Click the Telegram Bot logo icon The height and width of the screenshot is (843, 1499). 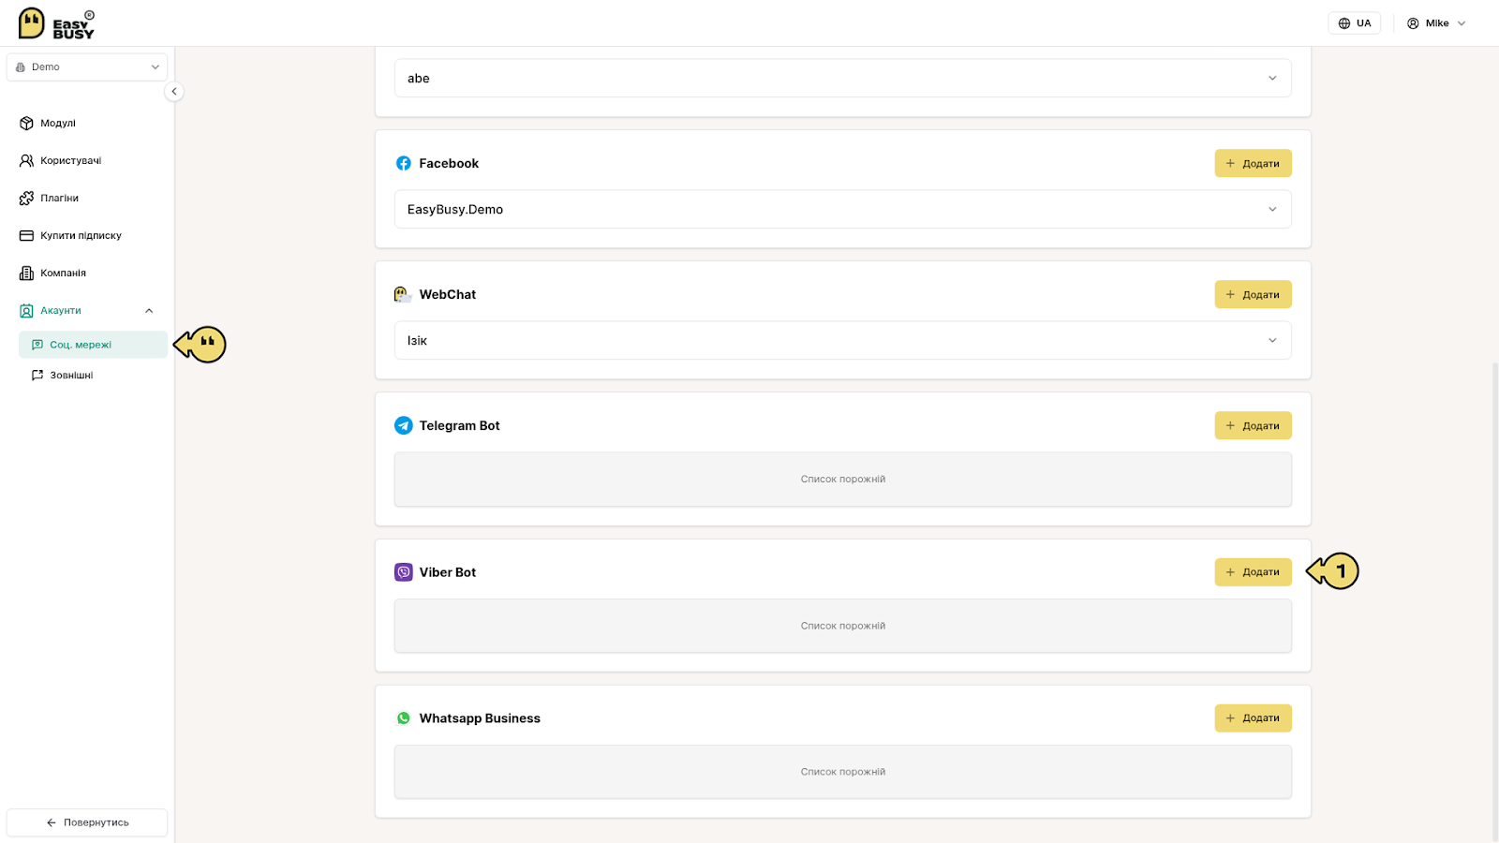click(404, 425)
